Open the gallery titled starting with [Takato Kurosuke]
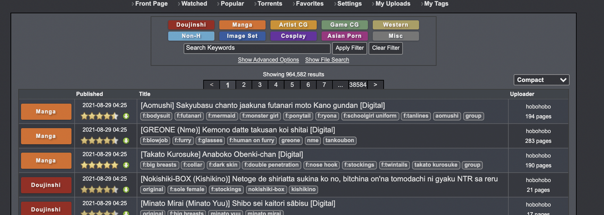 point(222,155)
